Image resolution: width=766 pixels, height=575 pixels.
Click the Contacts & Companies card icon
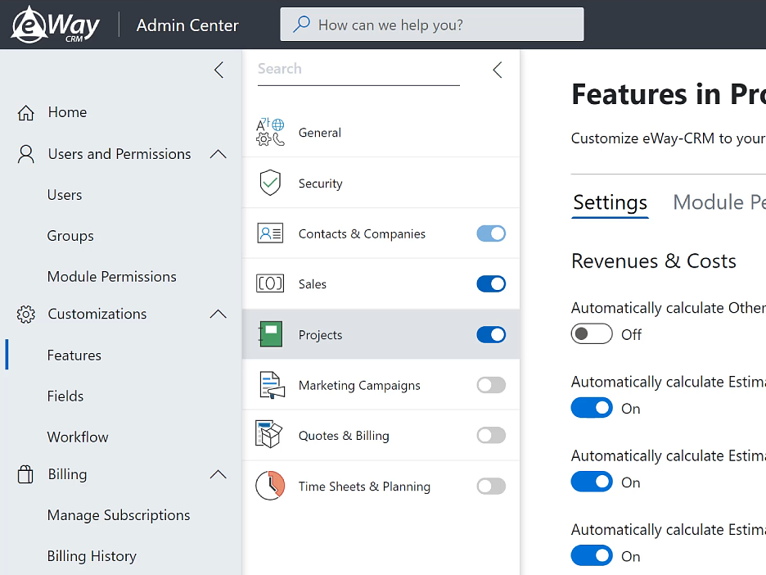[x=270, y=233]
